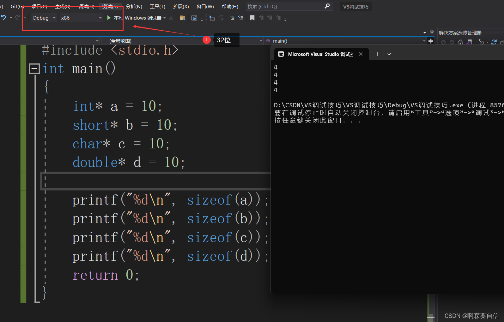
Task: Click the Redo arrow icon
Action: 17,18
